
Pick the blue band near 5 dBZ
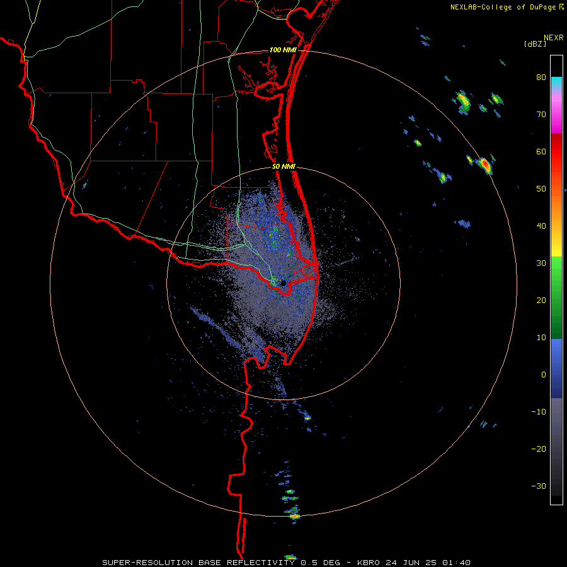pyautogui.click(x=556, y=356)
